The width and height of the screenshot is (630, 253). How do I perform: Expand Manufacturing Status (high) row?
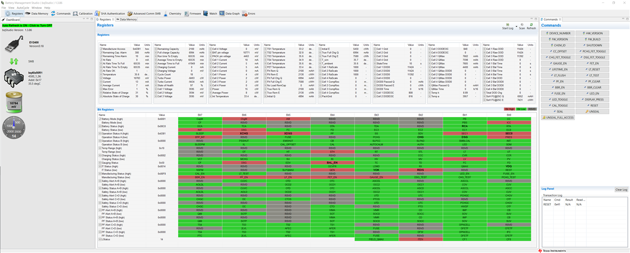coord(100,174)
